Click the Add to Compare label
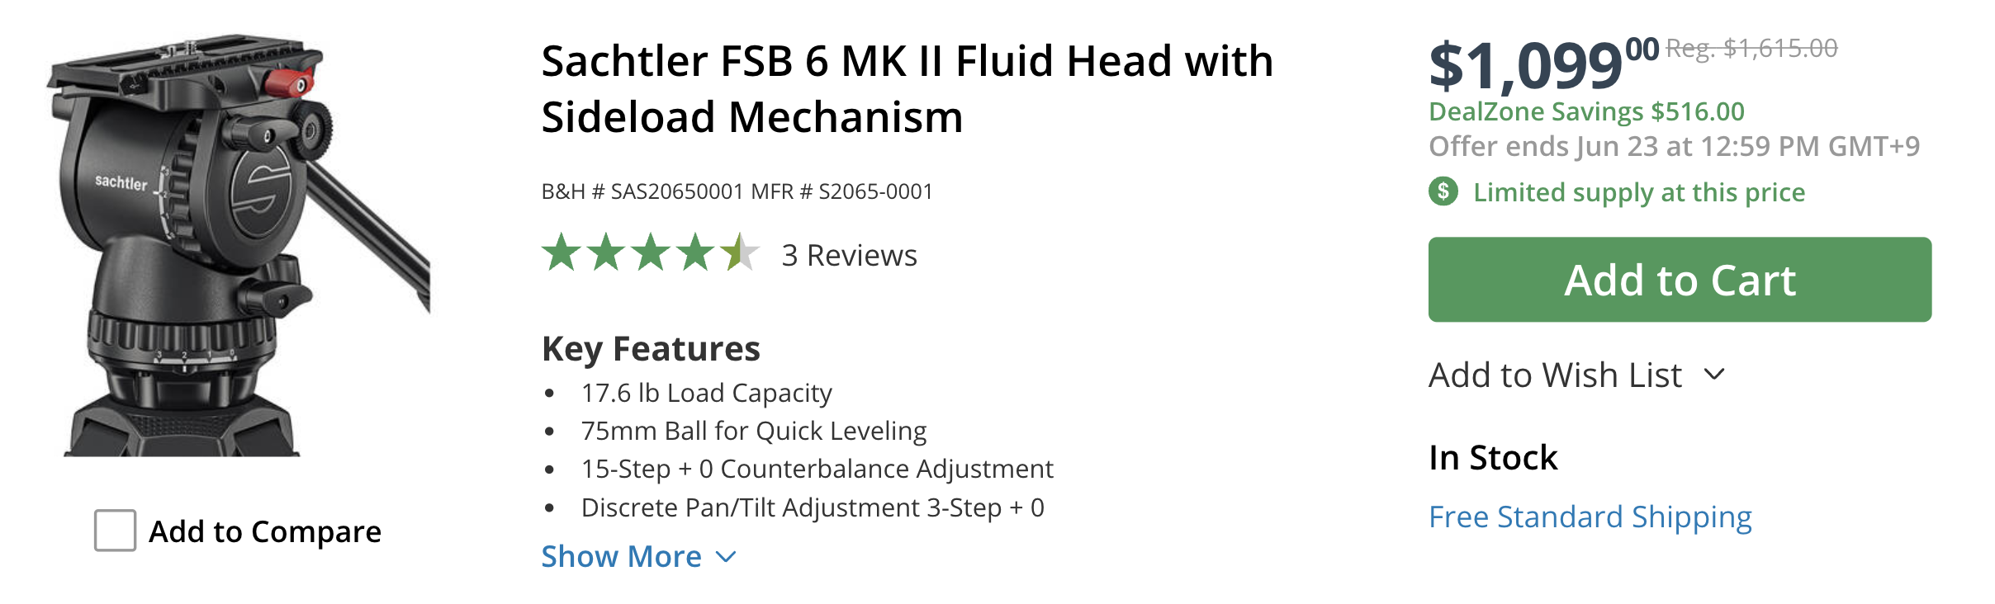The width and height of the screenshot is (1995, 604). tap(265, 532)
